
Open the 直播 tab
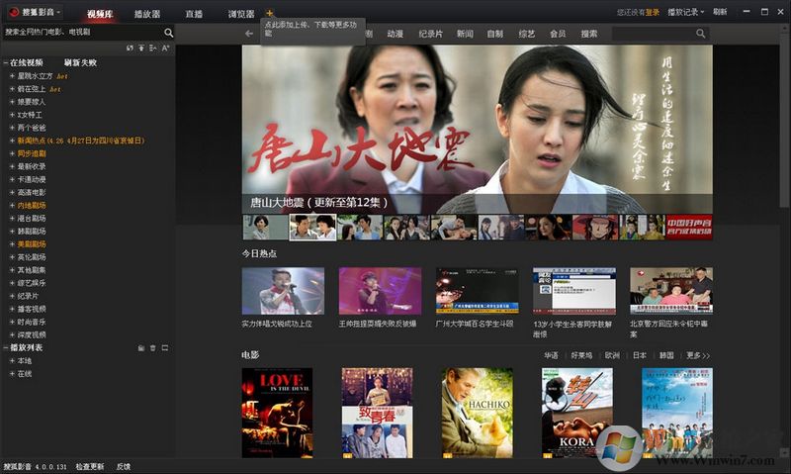194,14
